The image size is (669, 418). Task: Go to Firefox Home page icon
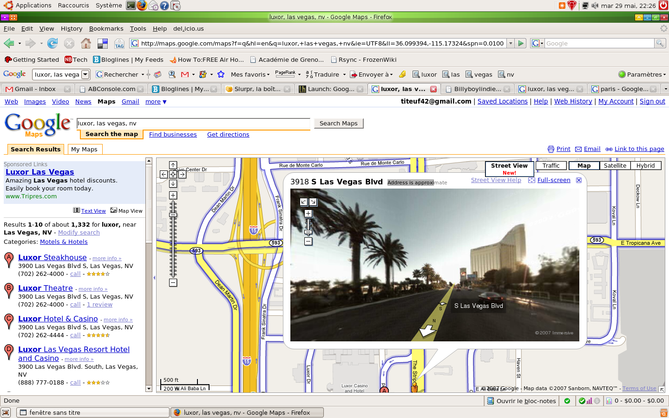86,43
